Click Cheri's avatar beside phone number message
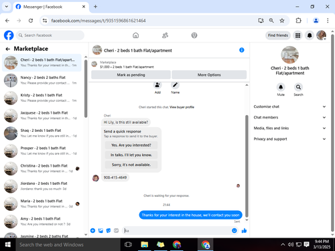The height and width of the screenshot is (251, 335). [x=96, y=178]
